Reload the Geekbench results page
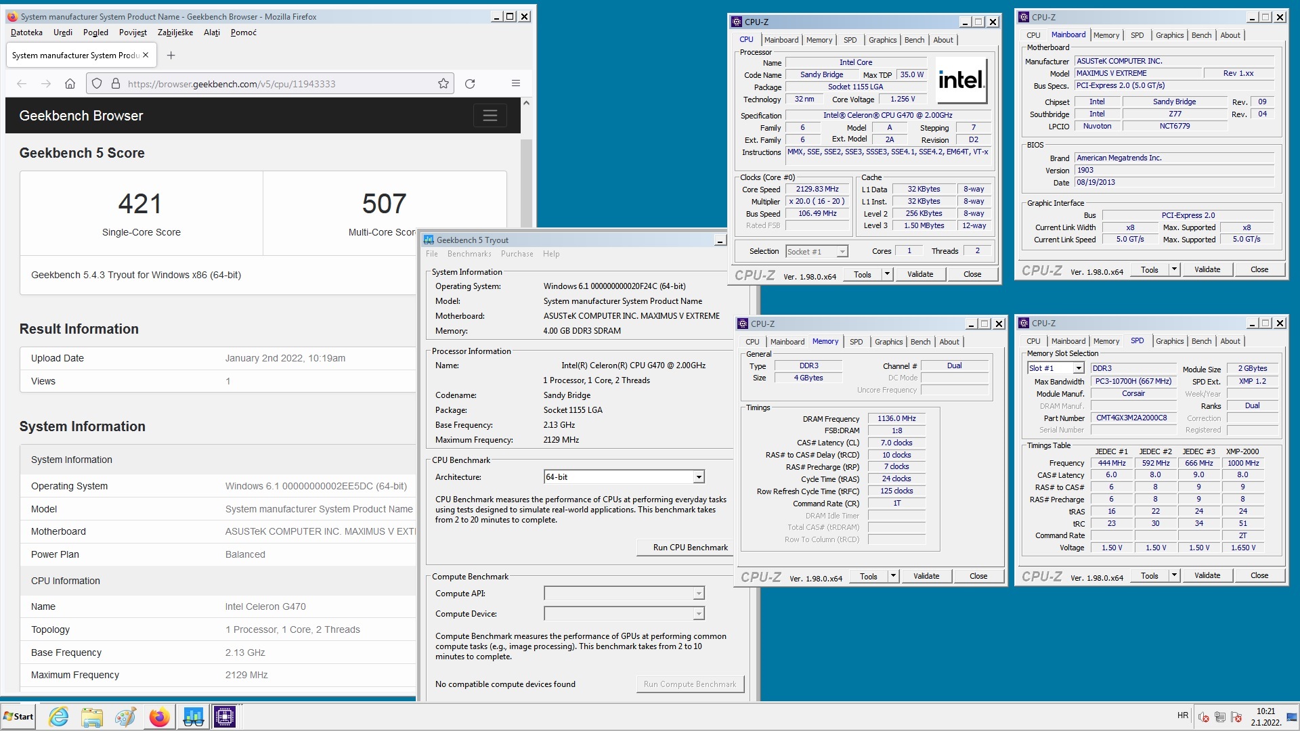 470,83
